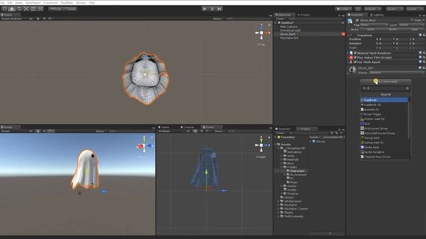
Task: Click the top-view scene orientation gizmo
Action: (262, 33)
